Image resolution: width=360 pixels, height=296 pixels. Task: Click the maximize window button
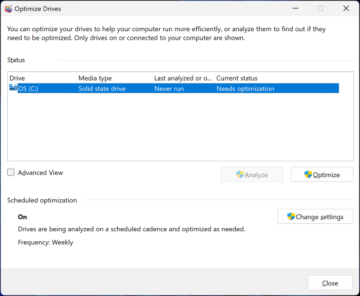click(x=320, y=8)
